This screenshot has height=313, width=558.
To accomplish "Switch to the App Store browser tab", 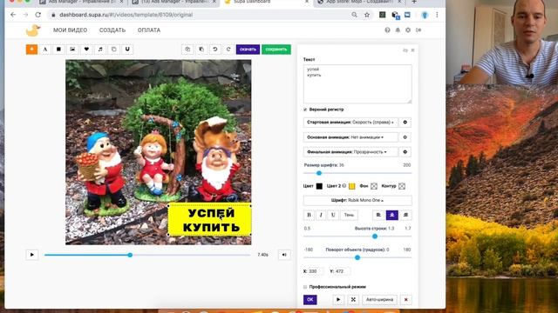I will pyautogui.click(x=359, y=2).
